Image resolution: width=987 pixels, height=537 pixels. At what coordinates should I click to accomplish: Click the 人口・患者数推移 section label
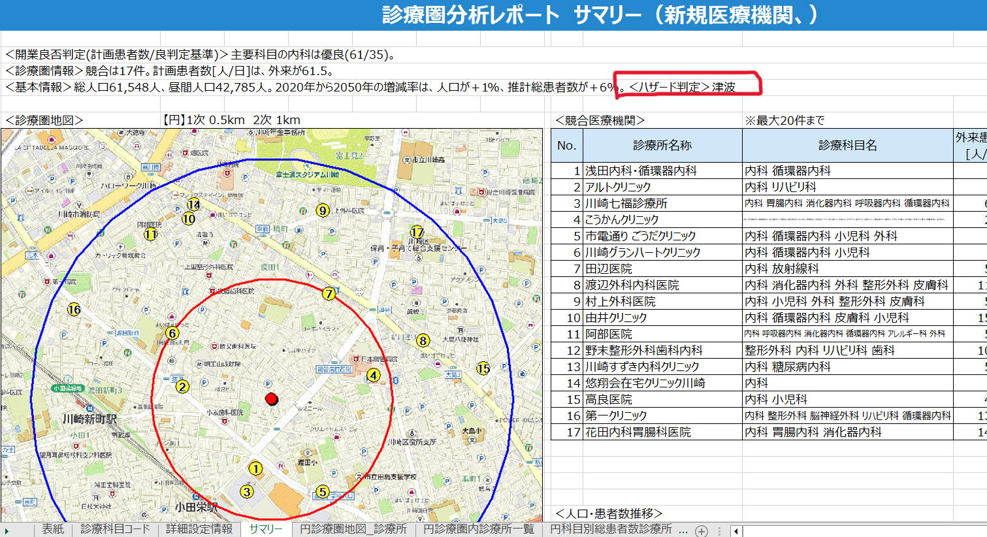609,513
